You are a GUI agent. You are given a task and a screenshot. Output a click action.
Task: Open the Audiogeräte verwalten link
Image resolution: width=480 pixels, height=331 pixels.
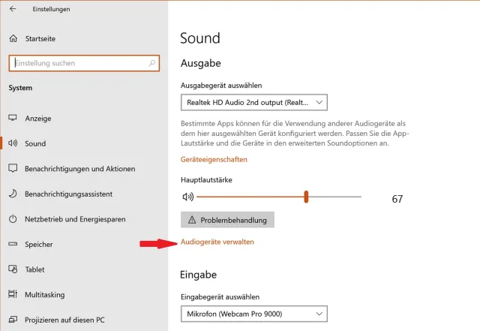[217, 242]
